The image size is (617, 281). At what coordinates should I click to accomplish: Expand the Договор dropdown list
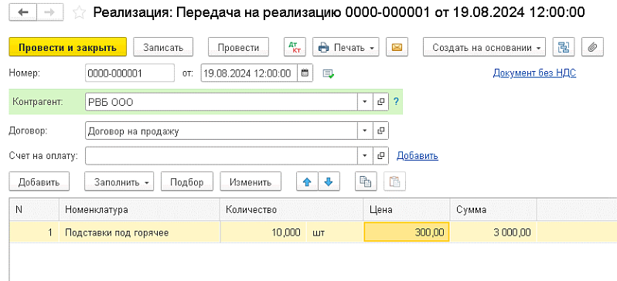(x=365, y=130)
